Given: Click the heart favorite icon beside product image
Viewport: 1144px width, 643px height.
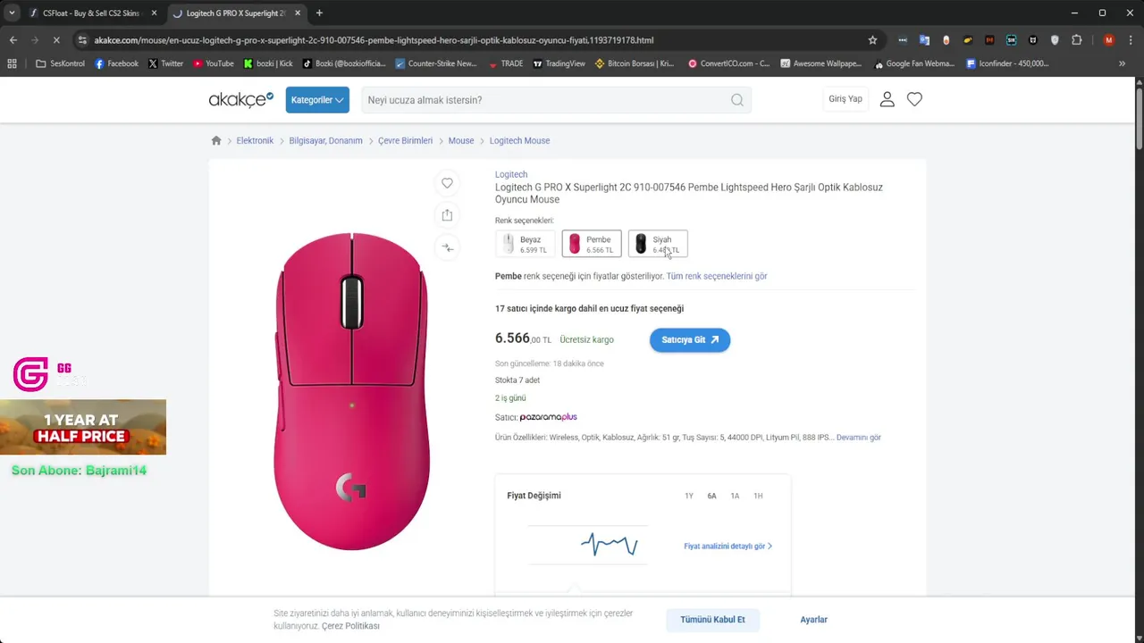Looking at the screenshot, I should [447, 183].
